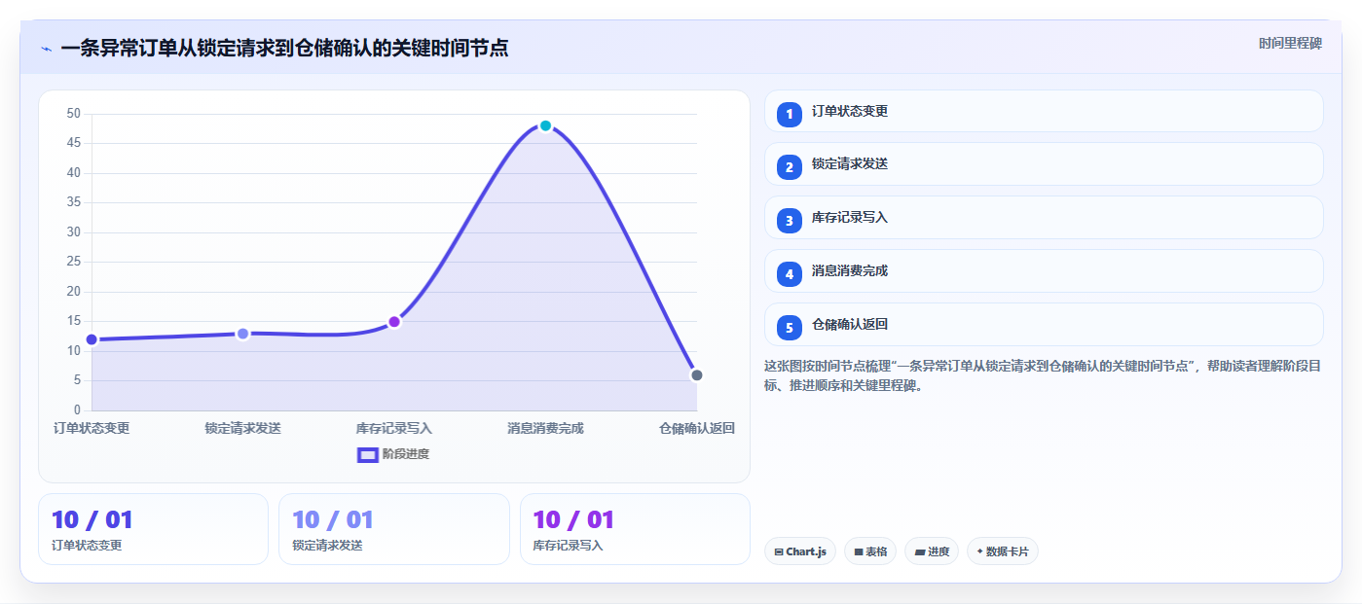This screenshot has height=604, width=1362.
Task: Open the 消息消费完成 step row
Action: point(1044,271)
